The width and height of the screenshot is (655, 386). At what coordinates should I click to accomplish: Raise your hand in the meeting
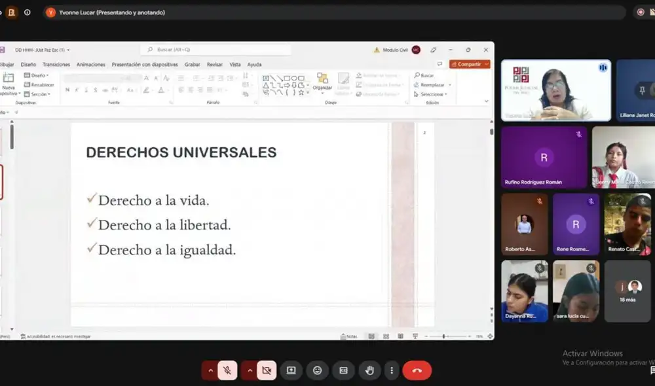(369, 370)
